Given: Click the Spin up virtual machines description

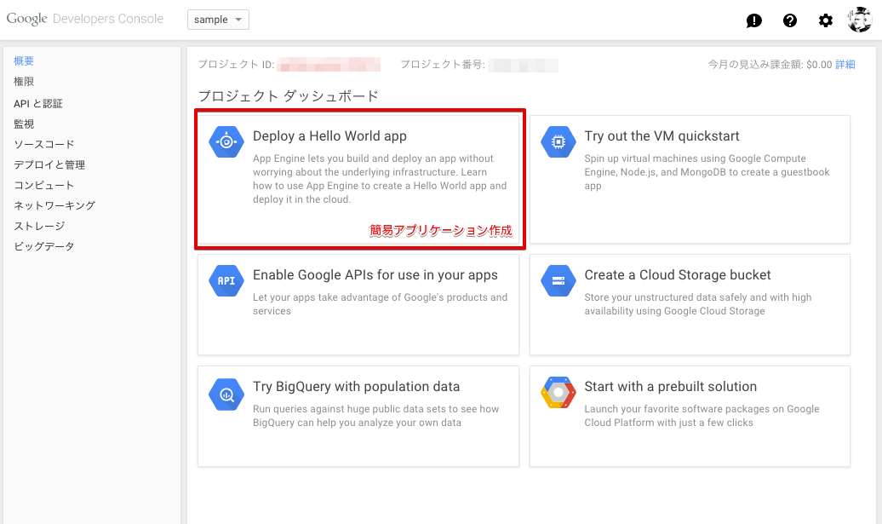Looking at the screenshot, I should pos(707,172).
